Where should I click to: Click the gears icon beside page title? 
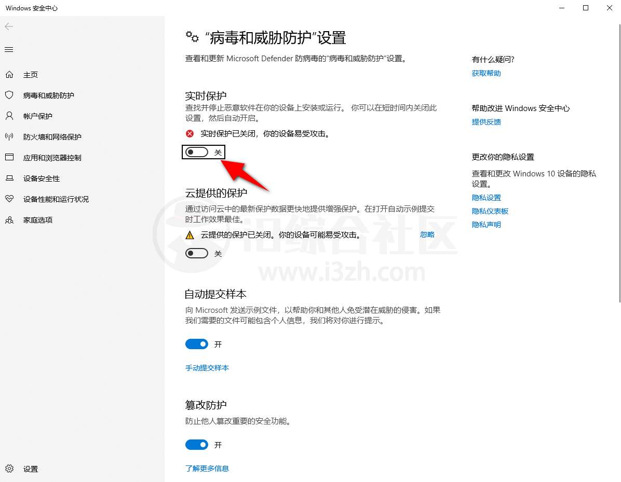click(192, 37)
